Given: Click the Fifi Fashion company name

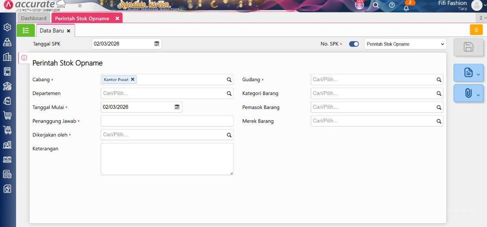Looking at the screenshot, I should coord(452,3).
